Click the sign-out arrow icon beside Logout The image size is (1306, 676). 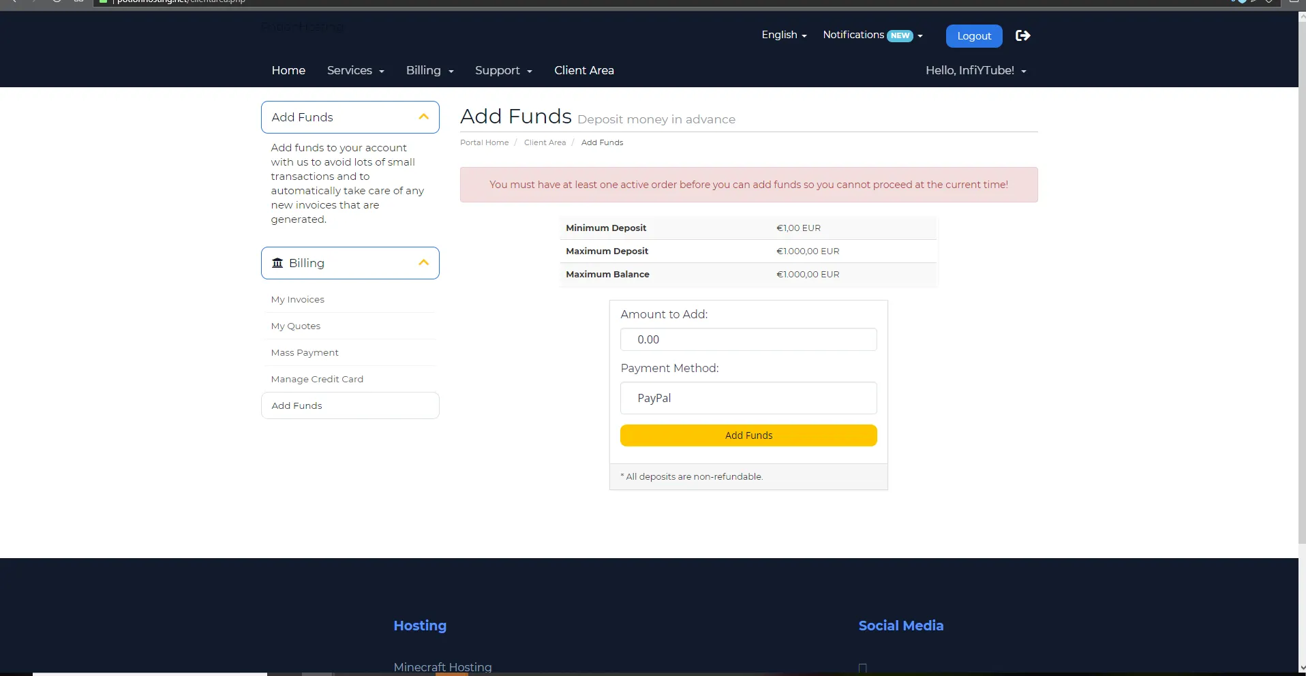coord(1022,35)
